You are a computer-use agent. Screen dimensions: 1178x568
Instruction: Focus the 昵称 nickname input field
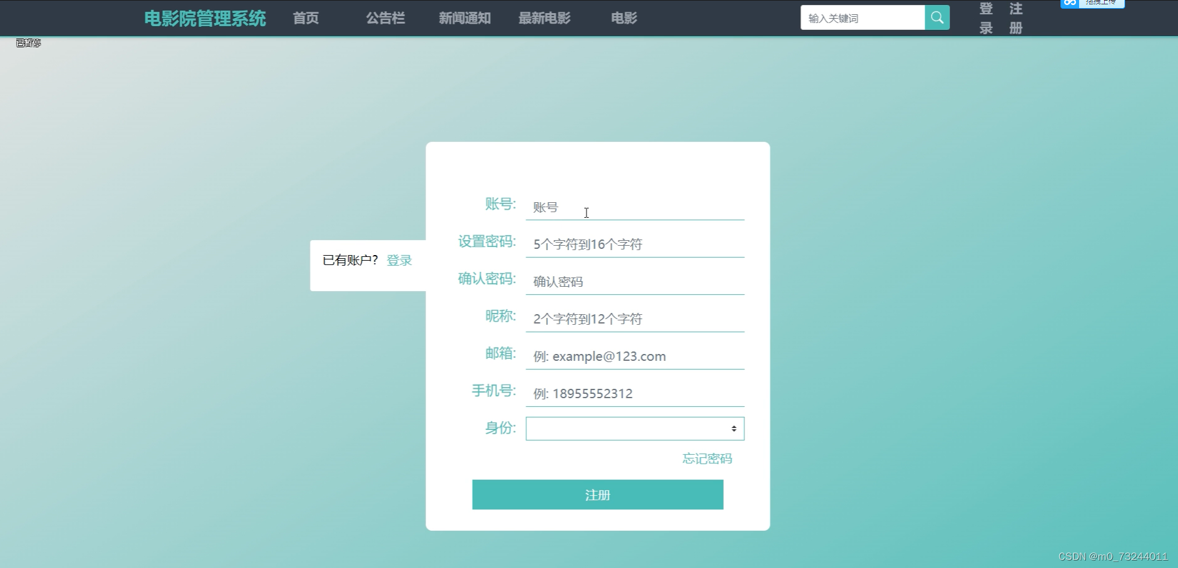635,319
